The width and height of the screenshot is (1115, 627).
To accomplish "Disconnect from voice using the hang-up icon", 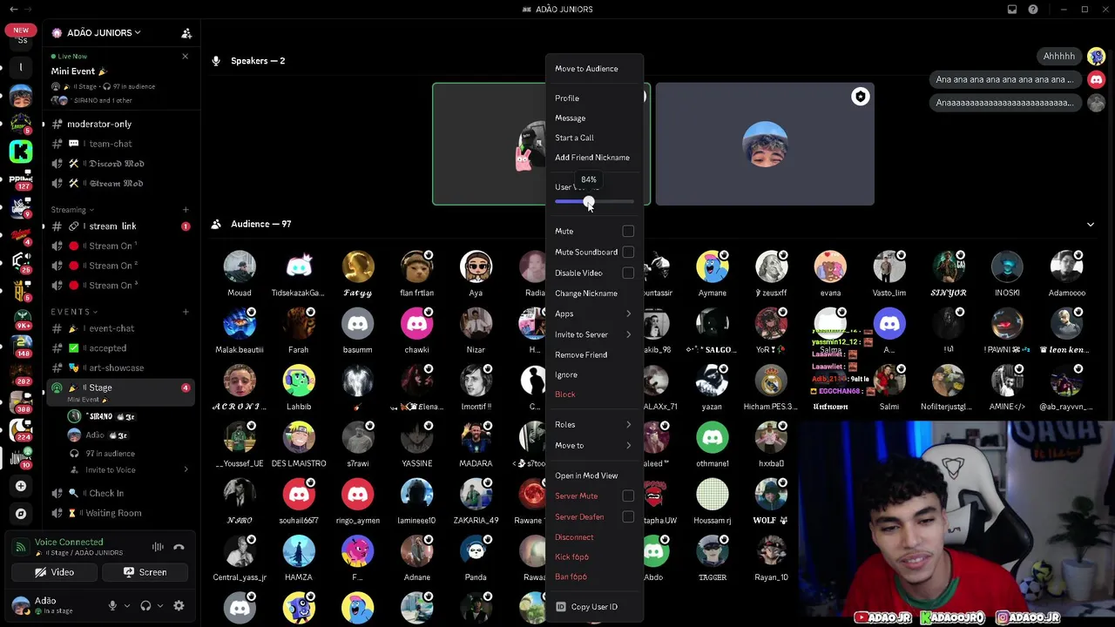I will tap(179, 547).
